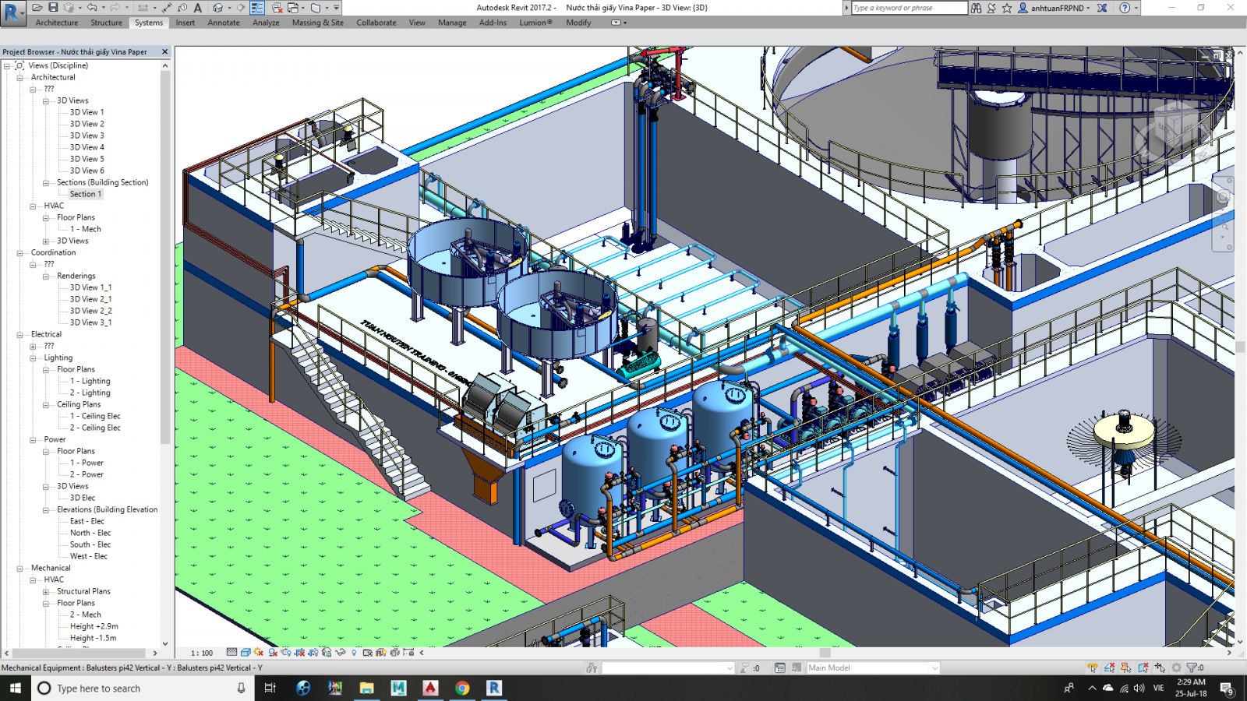Open Google Chrome from the taskbar
This screenshot has width=1247, height=701.
462,688
